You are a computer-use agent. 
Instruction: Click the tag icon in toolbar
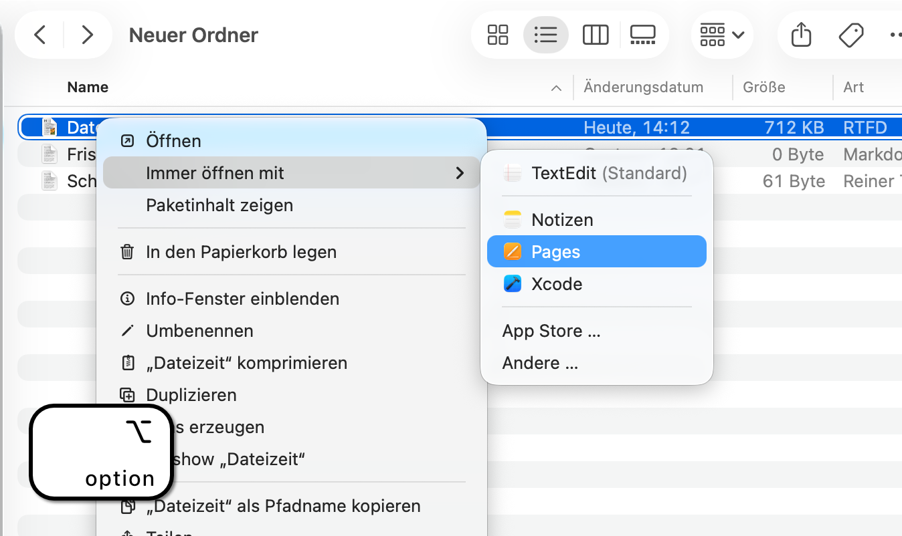[850, 35]
